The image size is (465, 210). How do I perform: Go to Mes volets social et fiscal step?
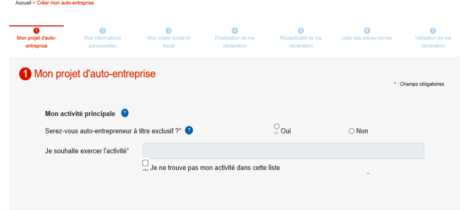tap(169, 42)
